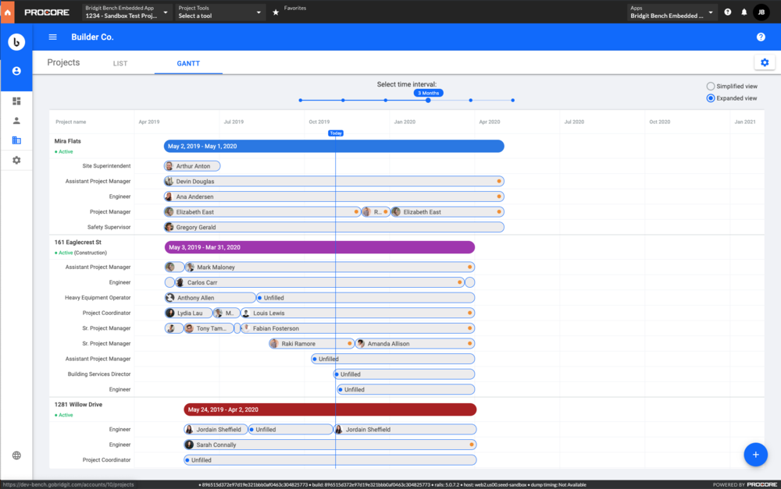Click the Select time interval label

click(x=406, y=84)
